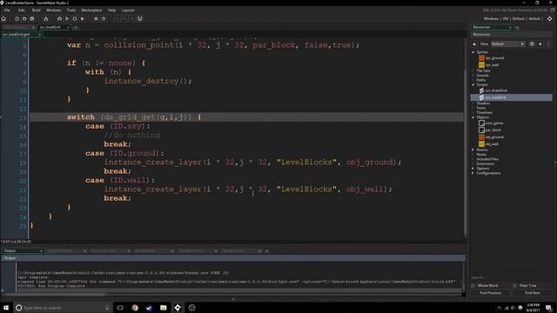Collapse the Objects folder
The image size is (557, 313).
tap(473, 117)
